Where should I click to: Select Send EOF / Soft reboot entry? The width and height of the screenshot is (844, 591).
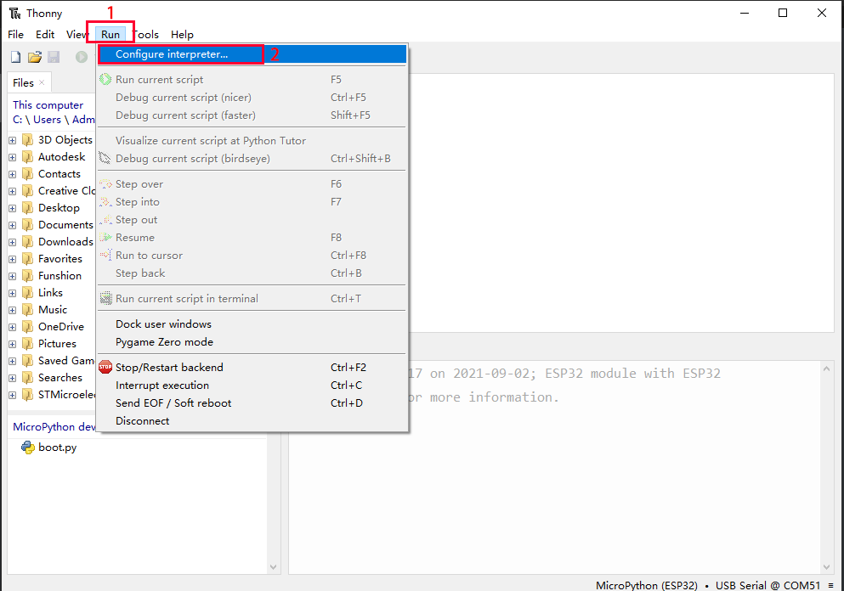click(252, 403)
